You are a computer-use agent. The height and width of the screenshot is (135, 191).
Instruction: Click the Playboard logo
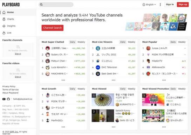click(x=11, y=5)
